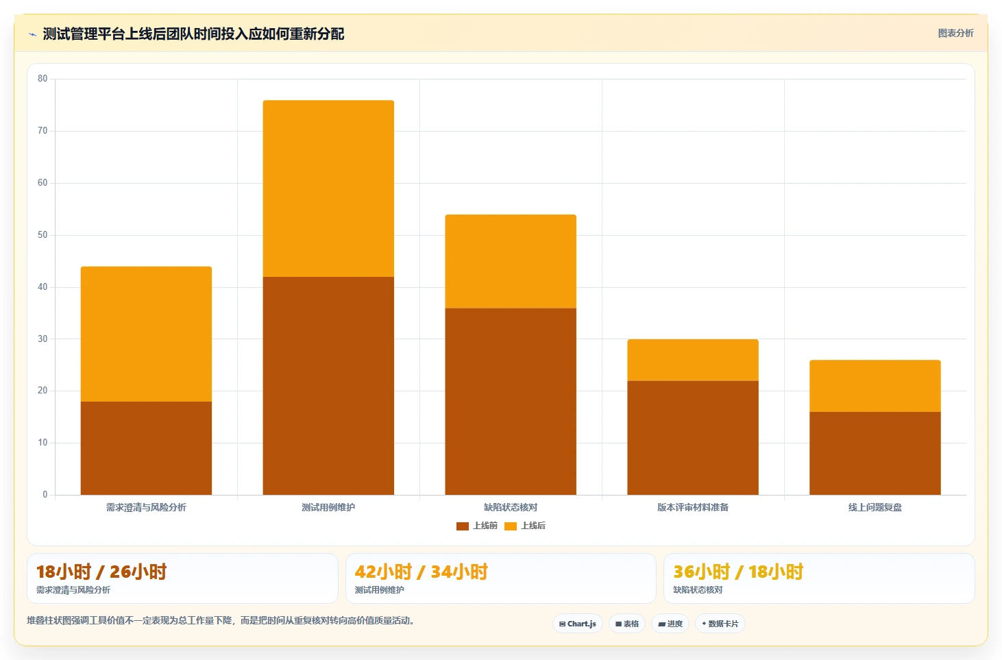
Task: Click the x-axis label 需求澄清与风险分析 below the chart
Action: (146, 507)
